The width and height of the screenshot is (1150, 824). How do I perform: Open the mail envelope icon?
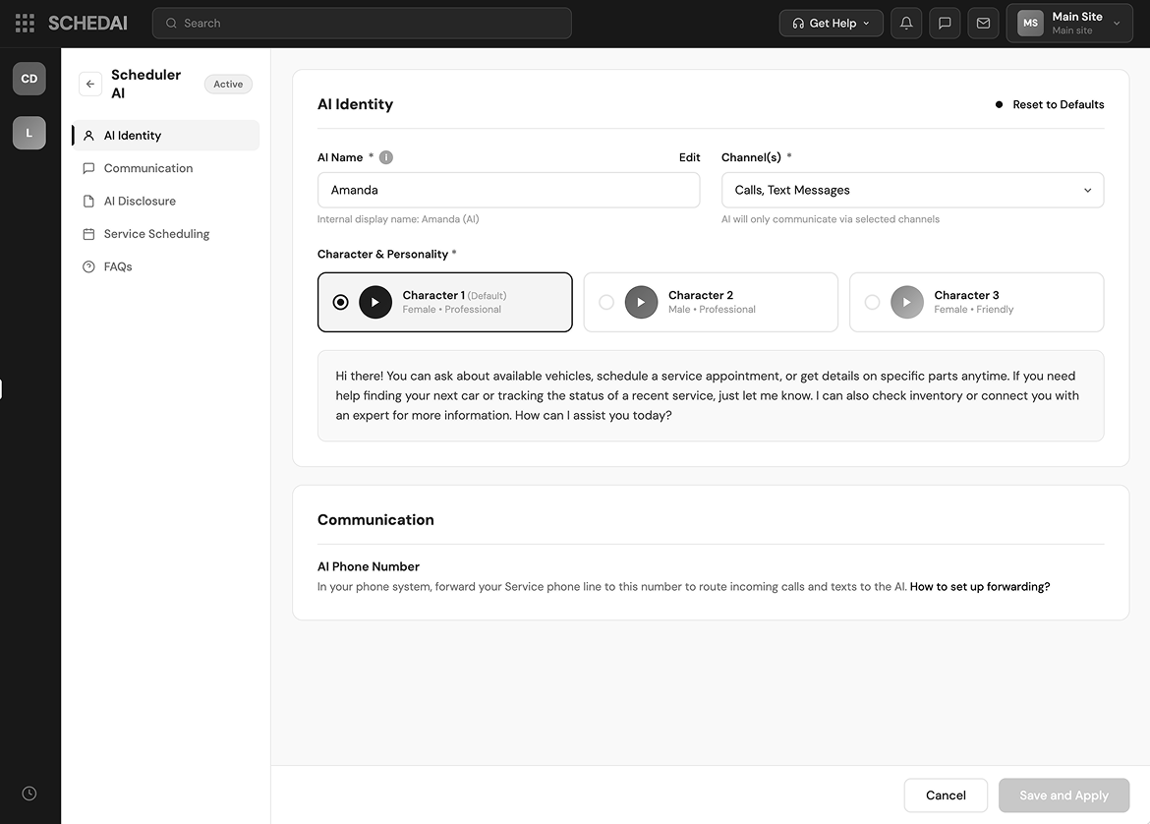point(983,23)
